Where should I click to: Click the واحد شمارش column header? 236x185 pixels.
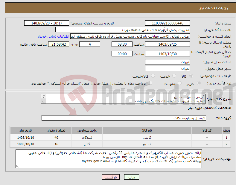pyautogui.click(x=87, y=130)
